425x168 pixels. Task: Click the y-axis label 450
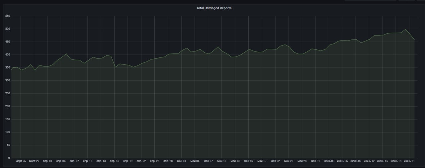(x=8, y=42)
